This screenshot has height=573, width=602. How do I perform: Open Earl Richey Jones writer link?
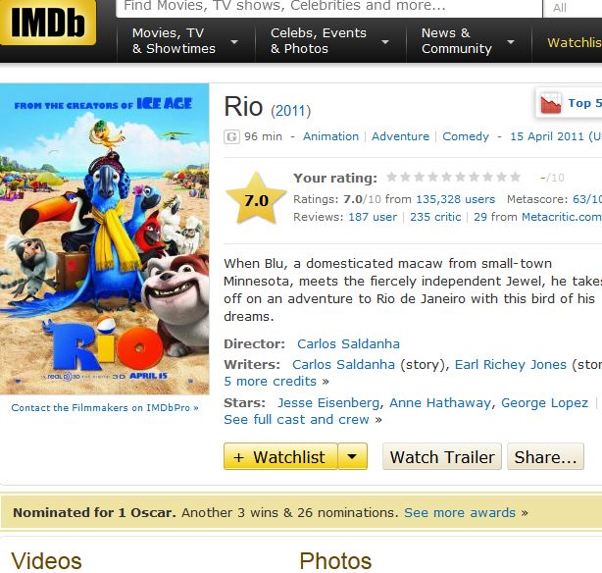click(510, 364)
